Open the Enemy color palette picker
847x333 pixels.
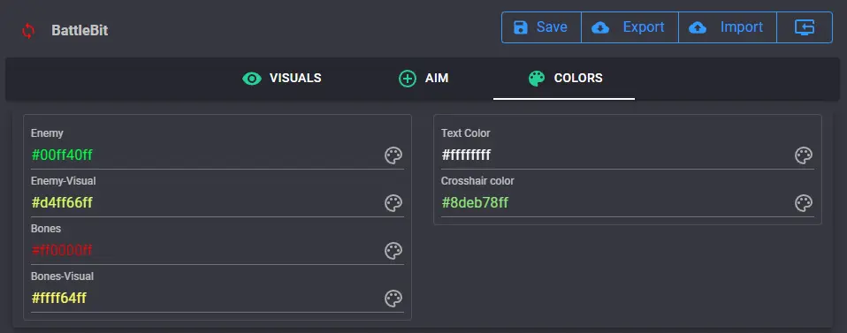[393, 155]
